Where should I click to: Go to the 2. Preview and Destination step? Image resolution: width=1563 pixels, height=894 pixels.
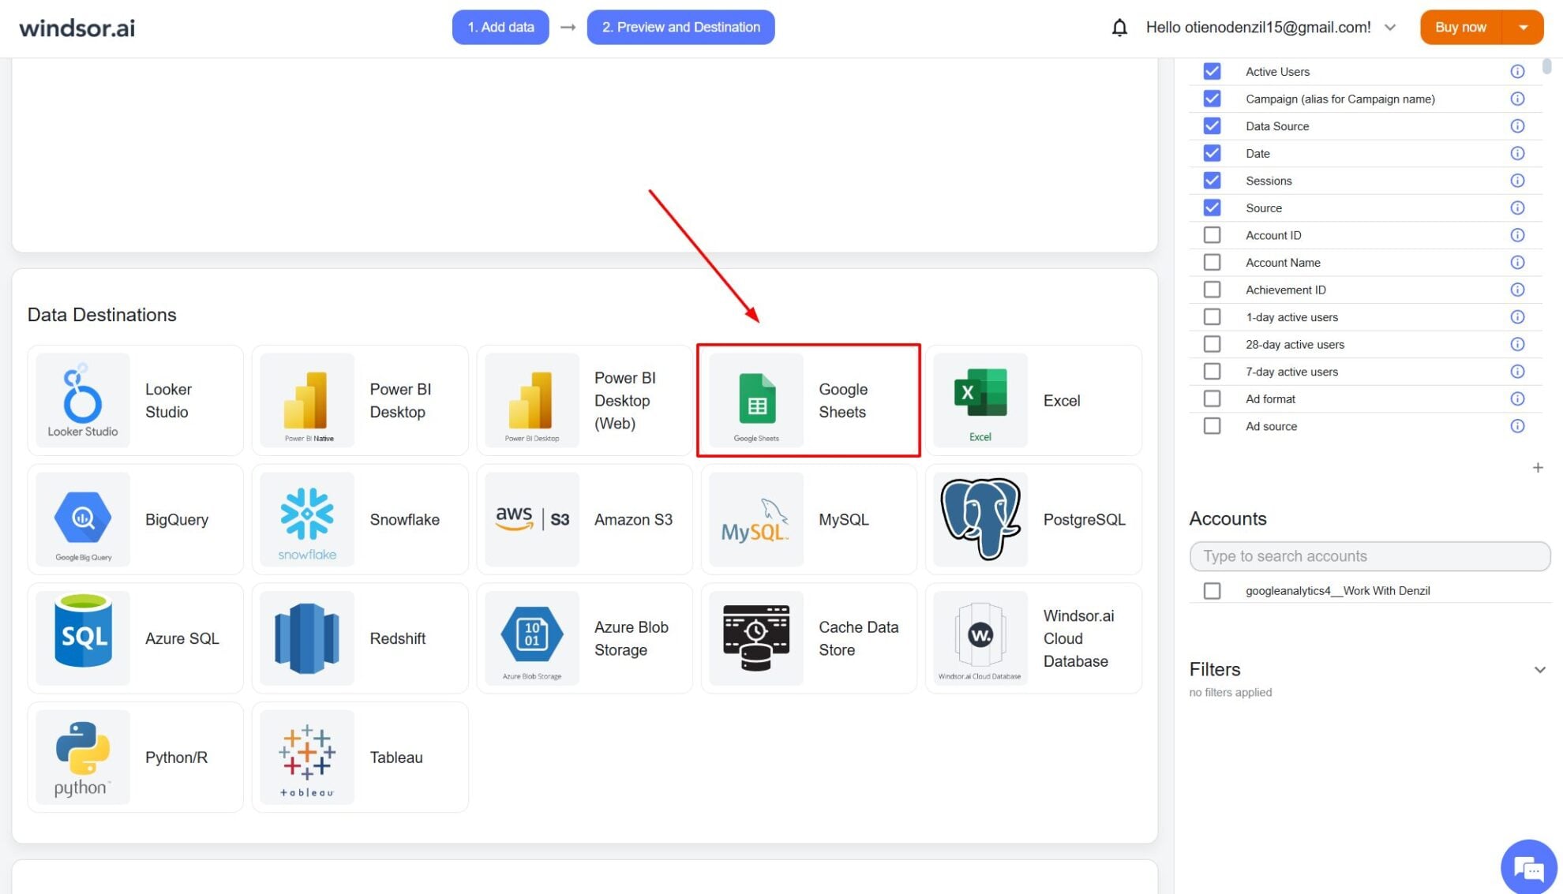coord(680,26)
